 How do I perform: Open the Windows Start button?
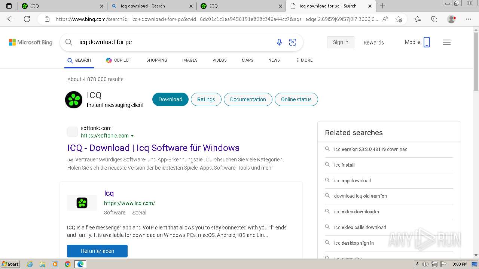[x=10, y=264]
